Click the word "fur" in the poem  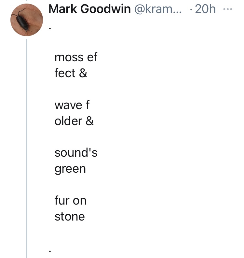click(61, 200)
